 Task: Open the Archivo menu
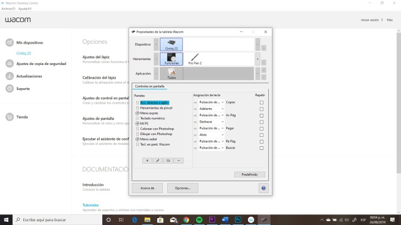[8, 9]
